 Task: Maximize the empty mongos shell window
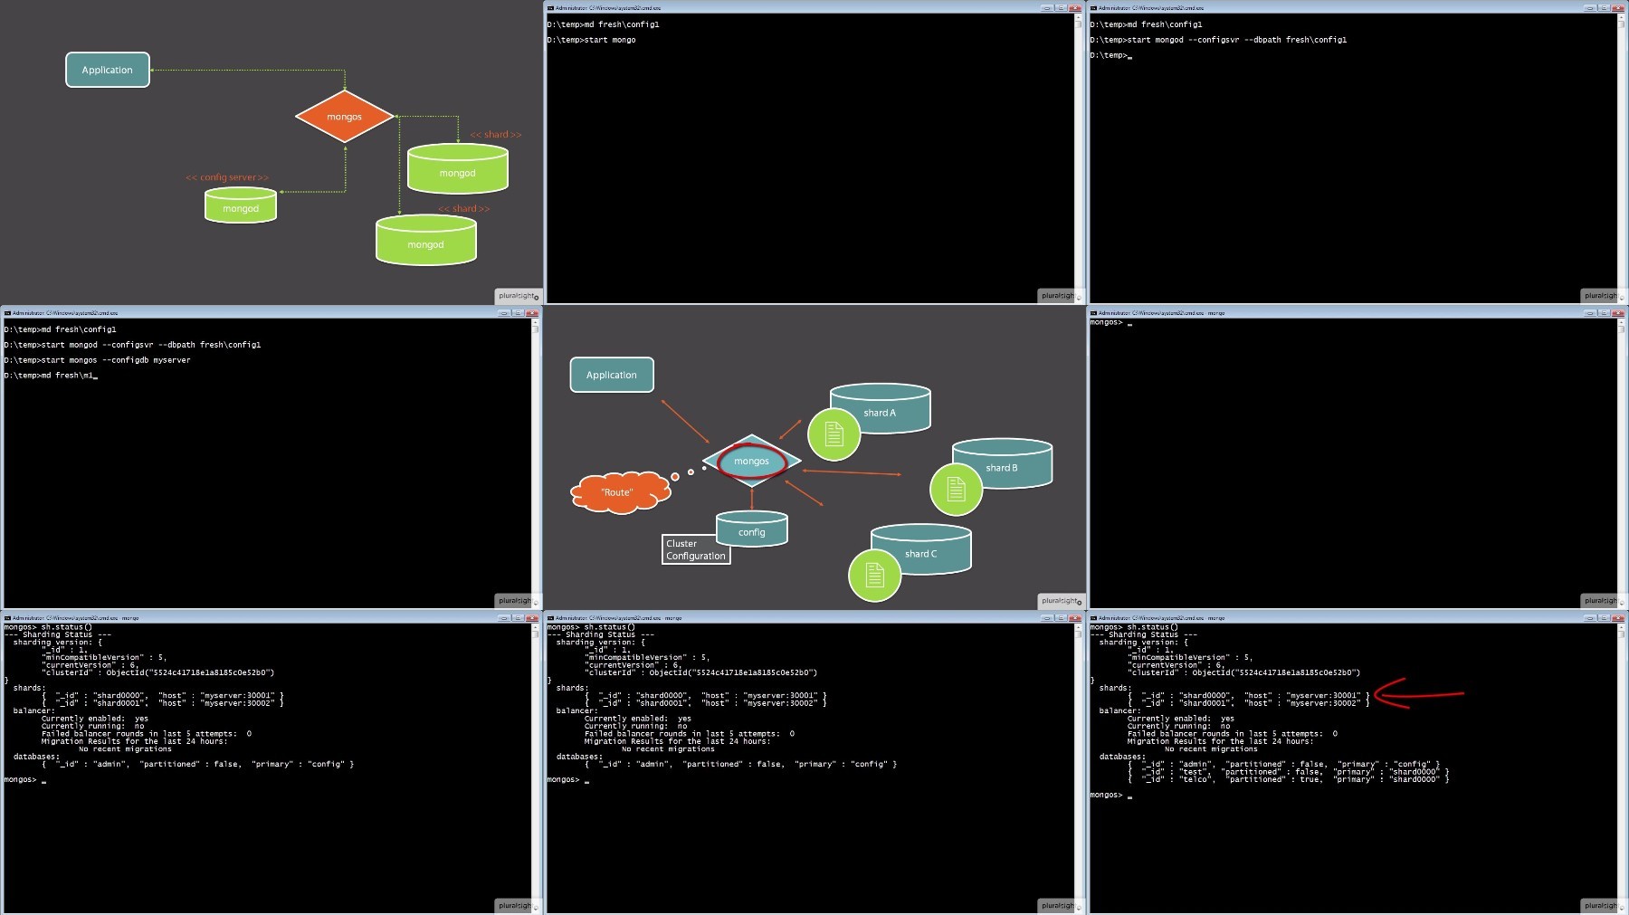[x=1604, y=313]
